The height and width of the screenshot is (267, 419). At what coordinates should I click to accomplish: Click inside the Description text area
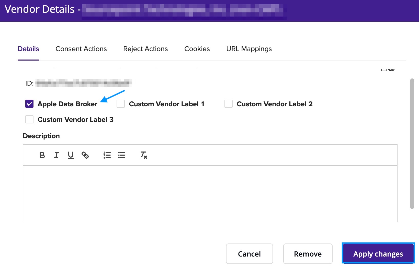pyautogui.click(x=210, y=194)
